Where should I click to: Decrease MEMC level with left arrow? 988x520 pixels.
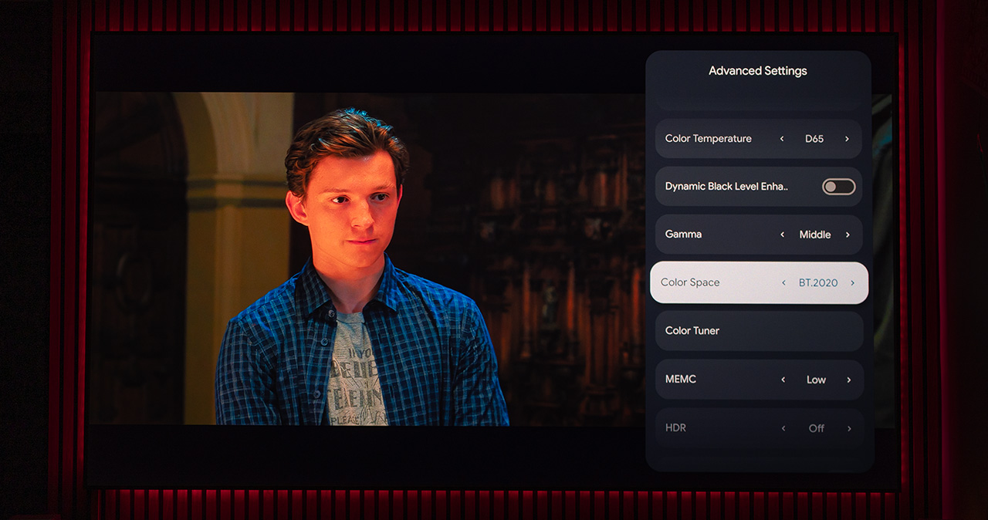pyautogui.click(x=783, y=380)
